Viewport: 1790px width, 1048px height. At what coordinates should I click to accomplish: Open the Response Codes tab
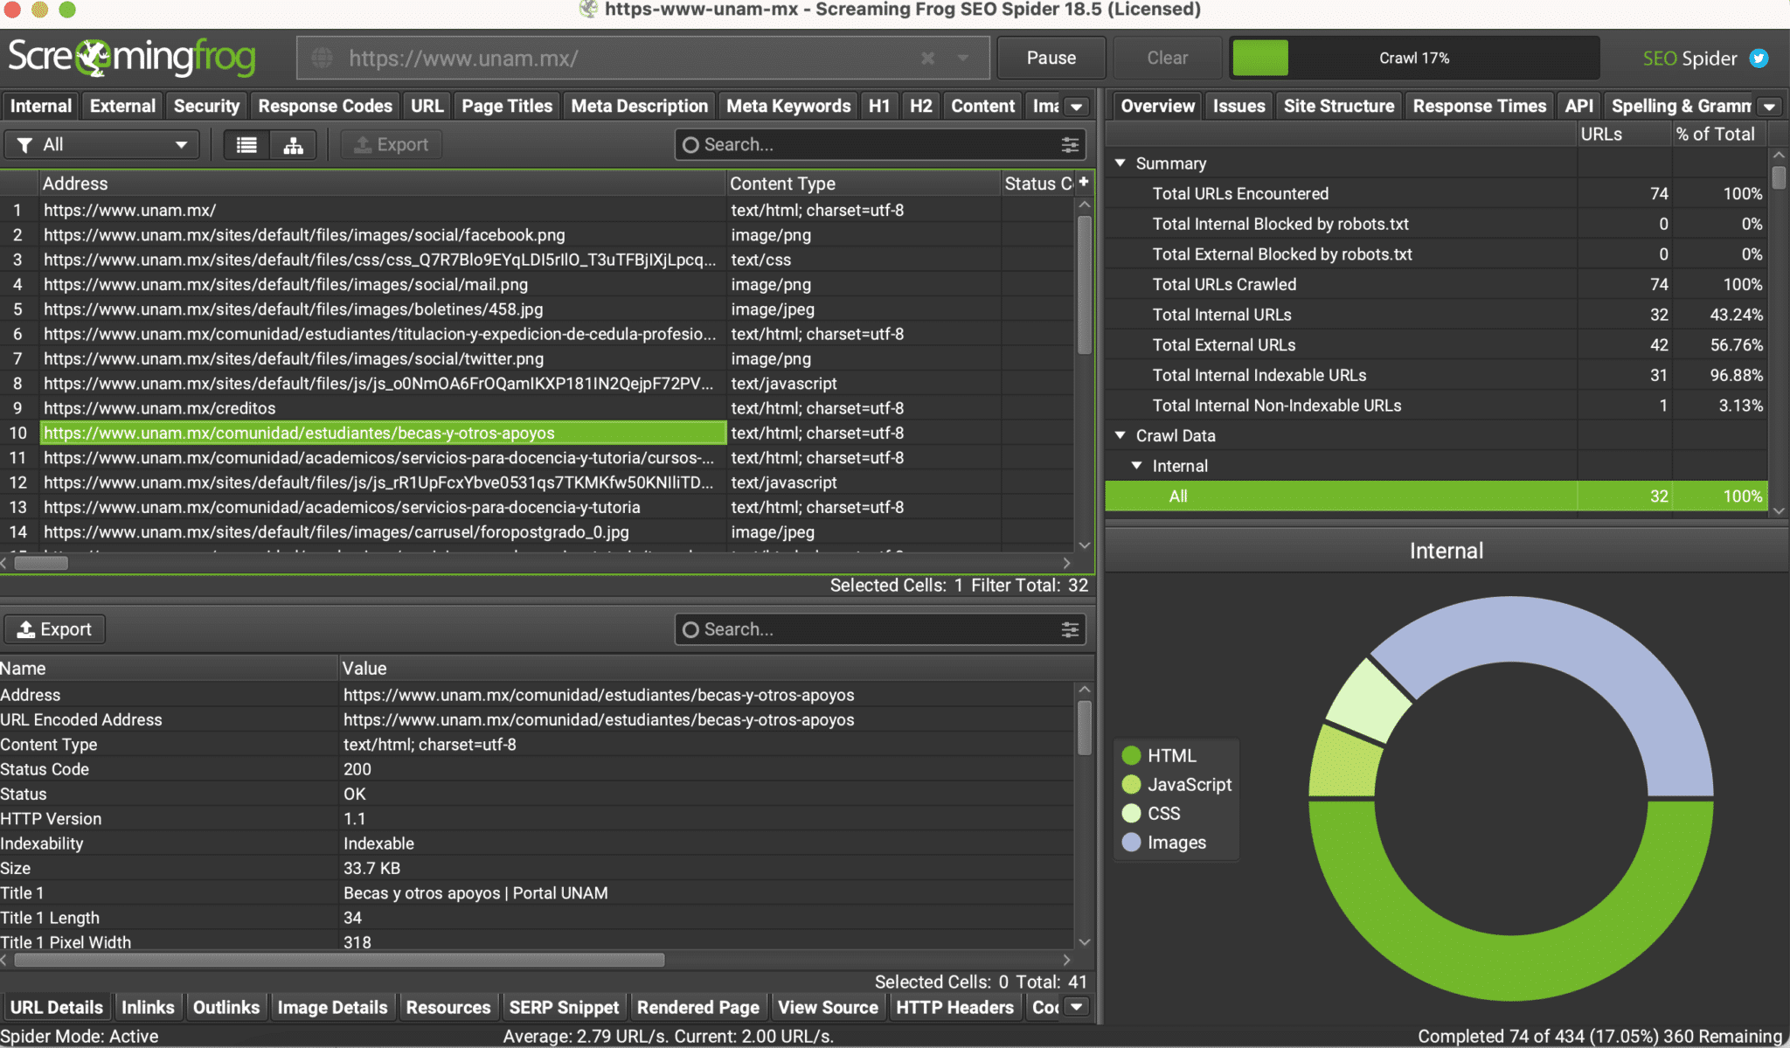(x=325, y=106)
